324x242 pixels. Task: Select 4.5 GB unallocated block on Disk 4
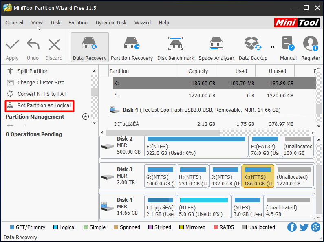[289, 207]
